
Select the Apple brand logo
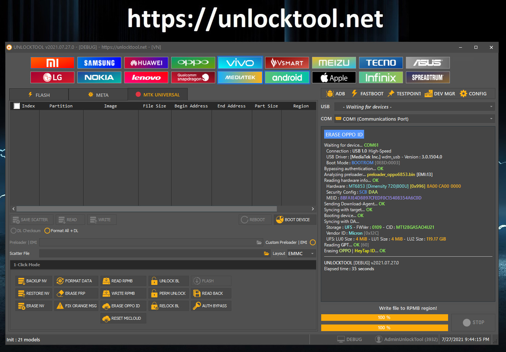pyautogui.click(x=334, y=77)
